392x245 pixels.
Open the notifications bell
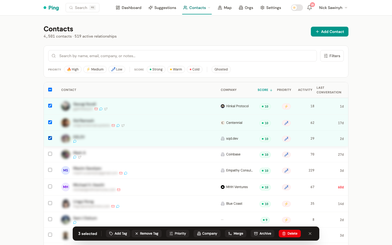pyautogui.click(x=310, y=8)
